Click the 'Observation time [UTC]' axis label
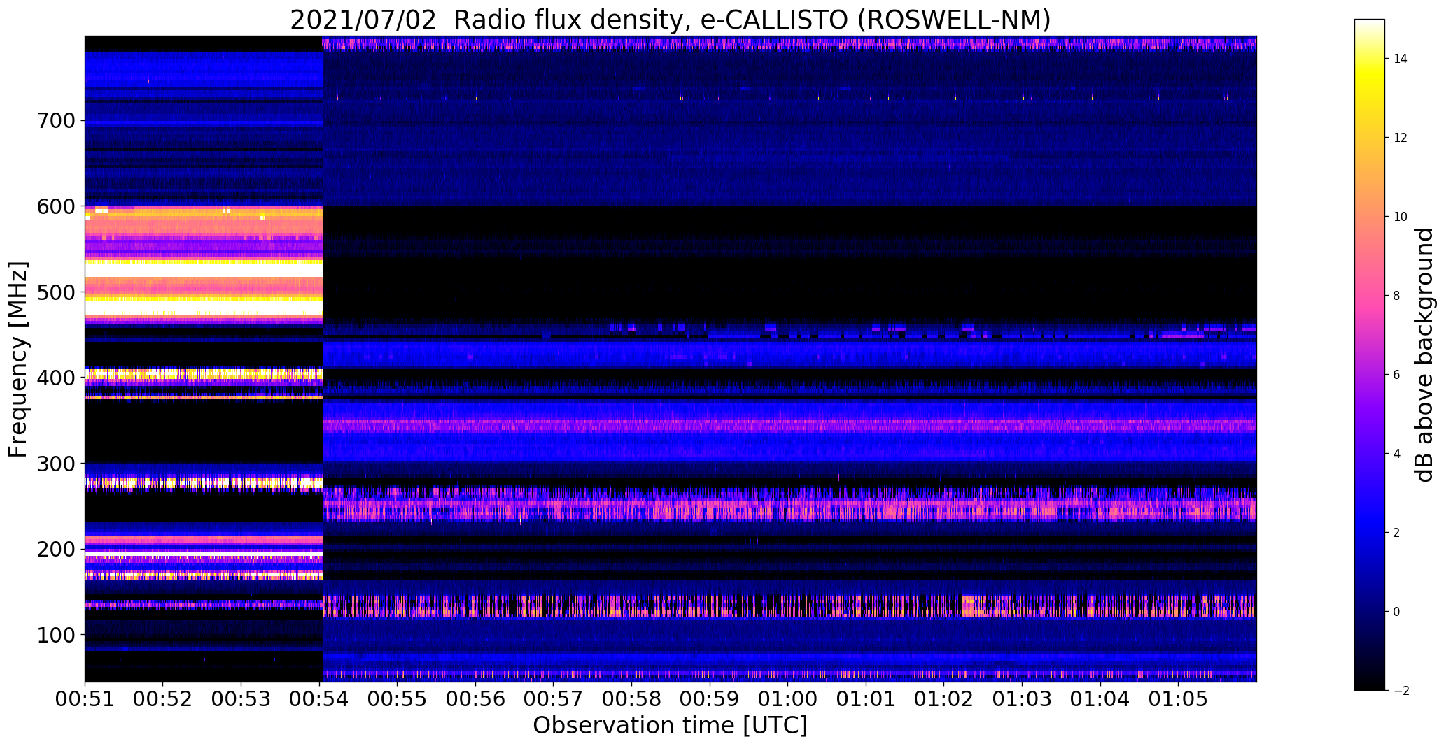1446x746 pixels. pos(670,725)
